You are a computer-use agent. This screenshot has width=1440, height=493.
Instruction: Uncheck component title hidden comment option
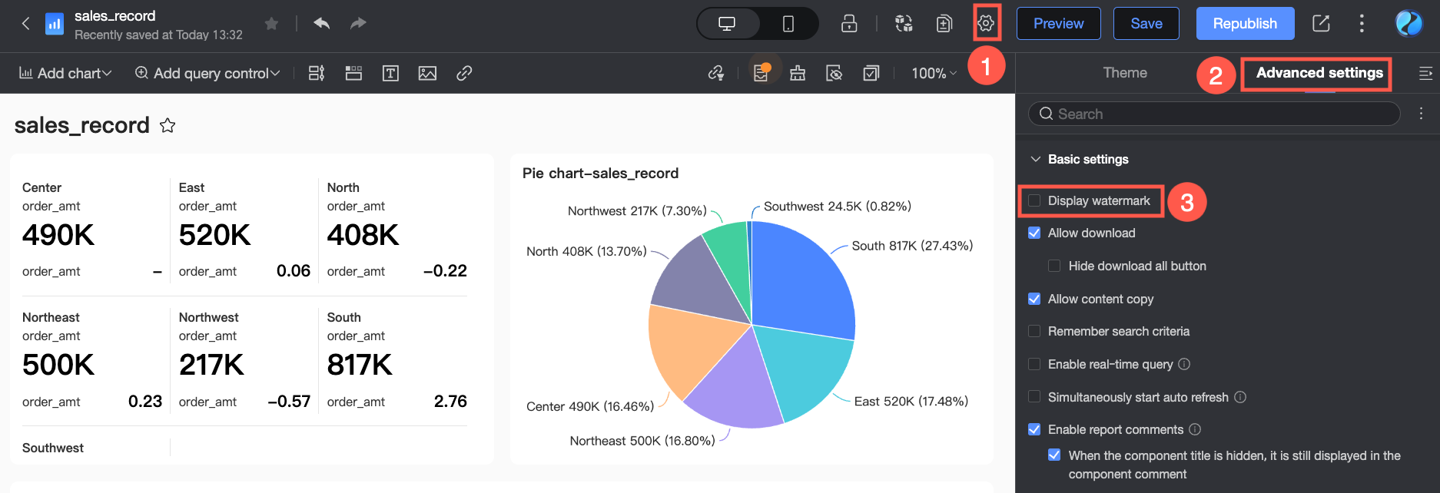[x=1054, y=455]
